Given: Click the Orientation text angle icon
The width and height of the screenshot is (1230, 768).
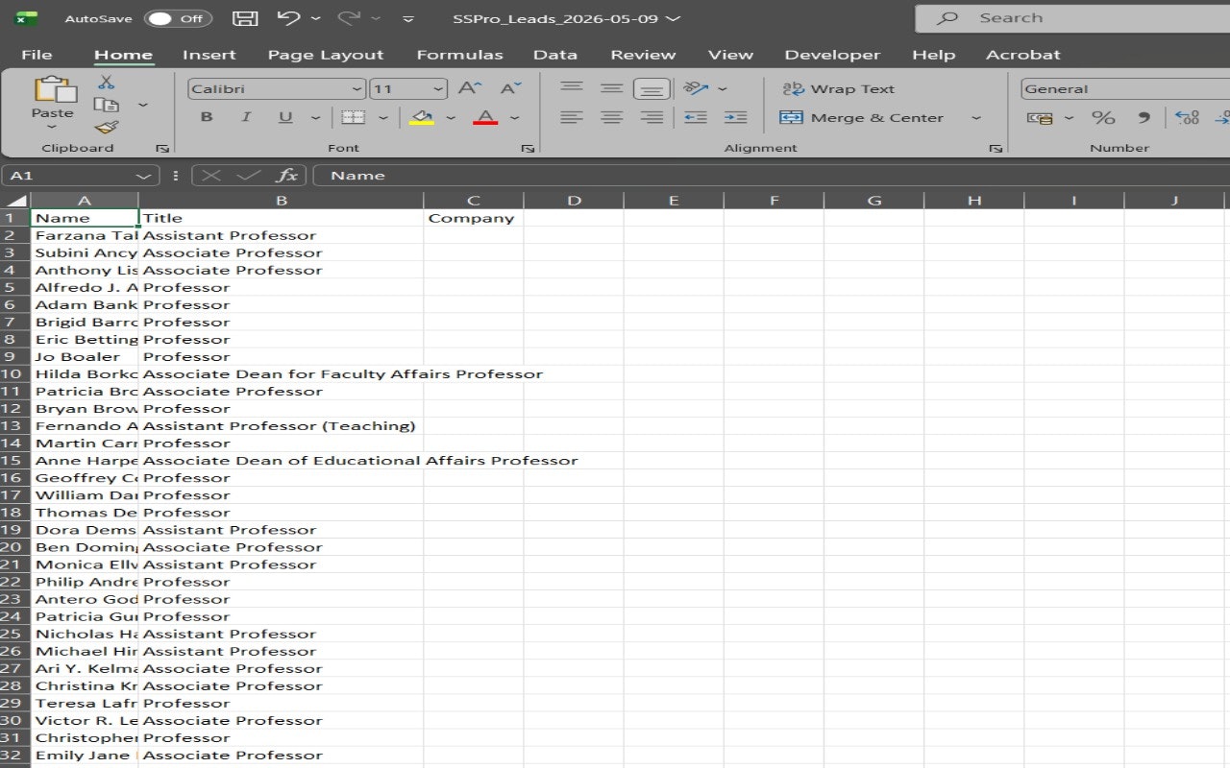Looking at the screenshot, I should coord(696,88).
